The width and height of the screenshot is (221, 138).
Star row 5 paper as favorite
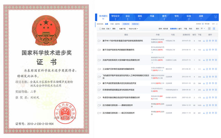tap(210, 77)
